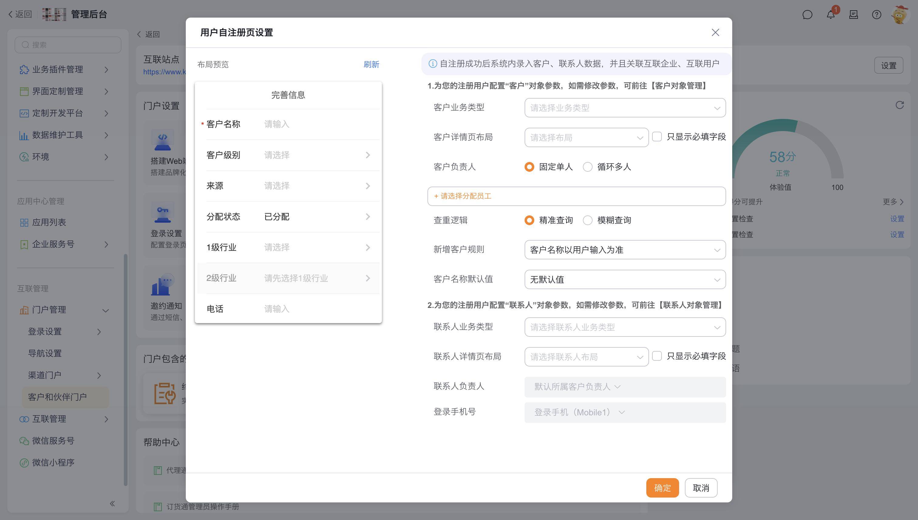The image size is (918, 520).
Task: Select the 循环多人 radio option
Action: (x=588, y=167)
